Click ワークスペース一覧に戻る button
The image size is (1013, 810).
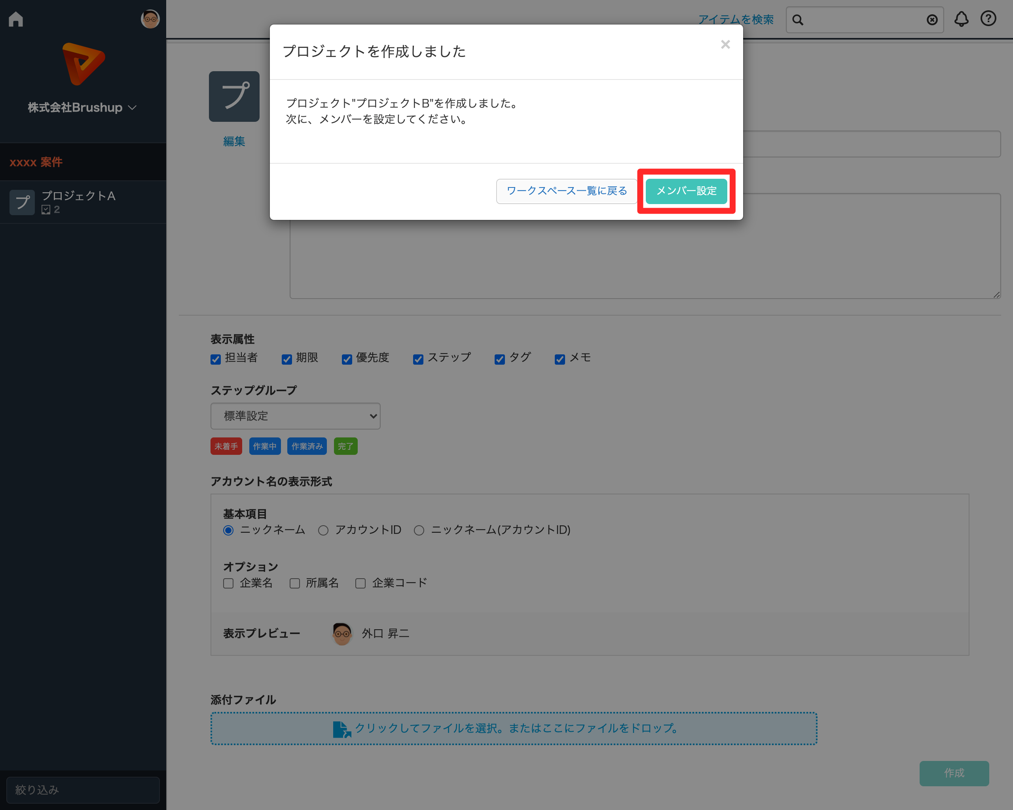(x=566, y=191)
